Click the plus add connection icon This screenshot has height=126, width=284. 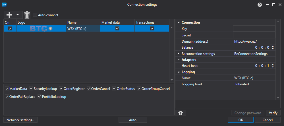9,15
